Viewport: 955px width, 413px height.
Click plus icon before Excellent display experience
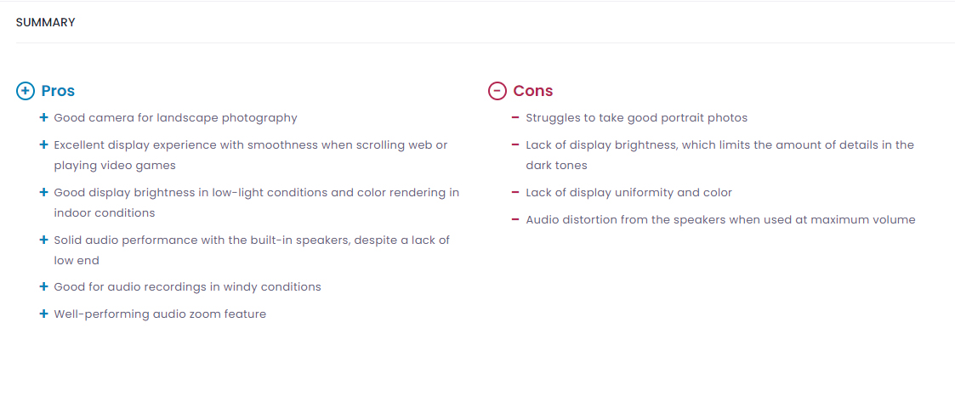43,144
